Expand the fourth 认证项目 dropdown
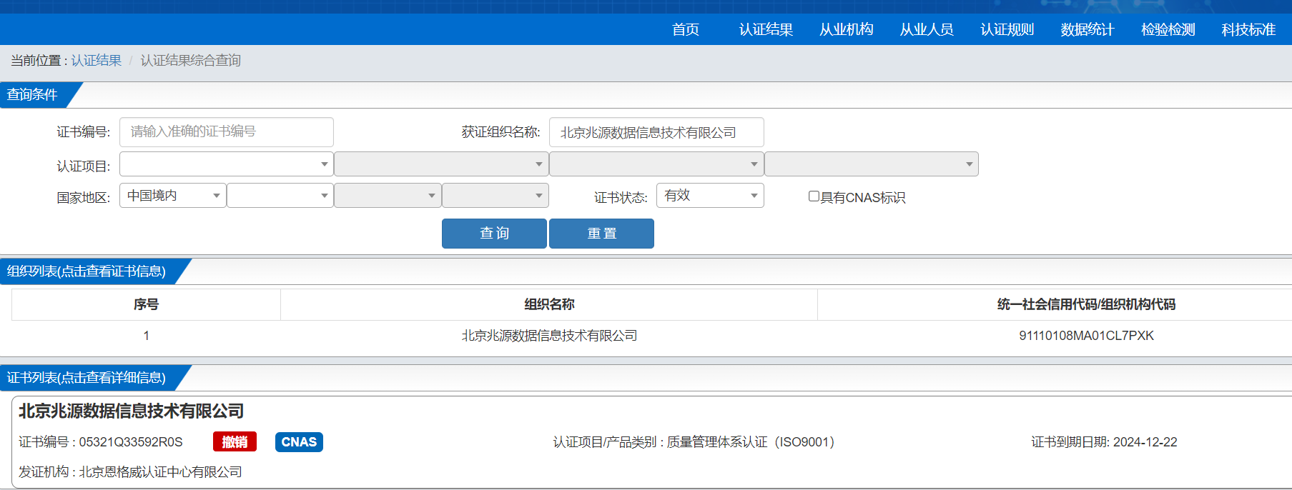1292x490 pixels. [x=872, y=164]
